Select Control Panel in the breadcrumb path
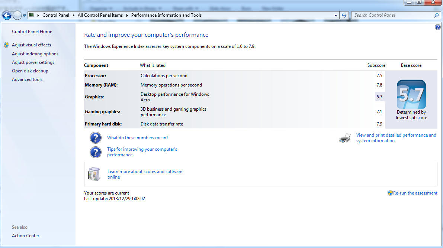 [x=56, y=15]
